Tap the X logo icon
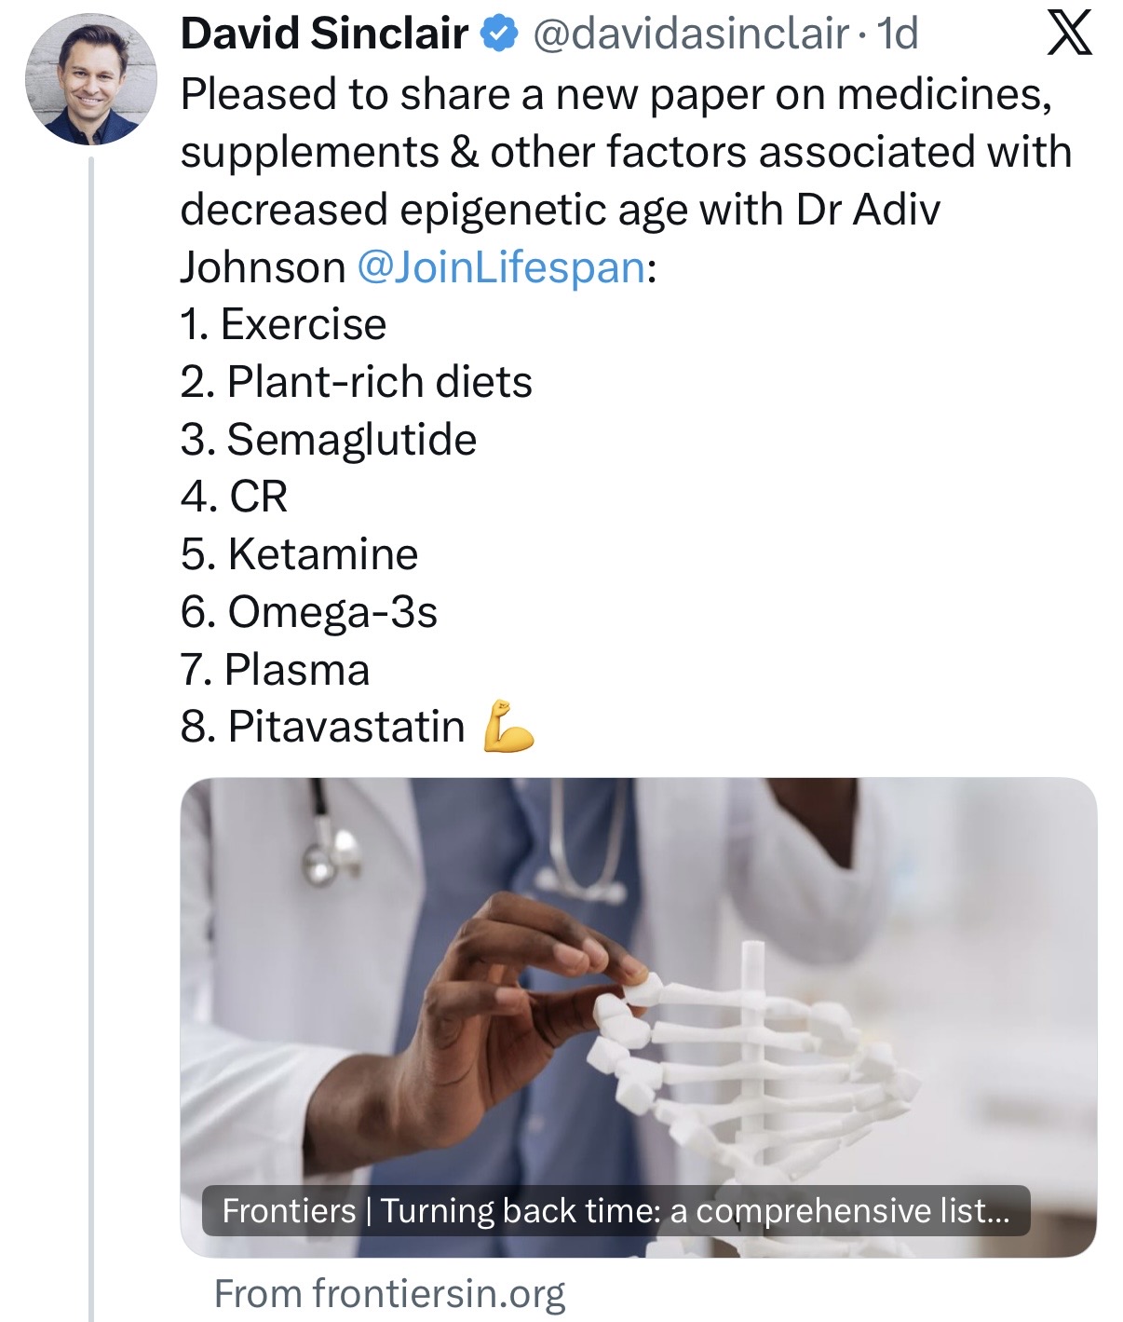 [1069, 35]
